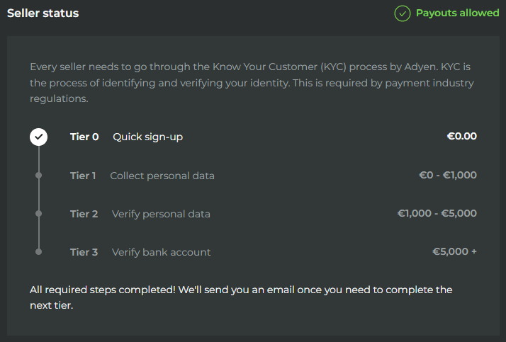Click the €0.00 Tier 0 amount
The image size is (506, 342).
[x=461, y=137]
